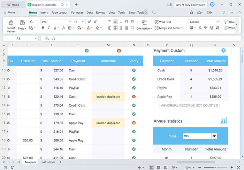Screen dimensions: 244x170
Task: Click the Payment Custom settings gear
Action: (x=223, y=51)
